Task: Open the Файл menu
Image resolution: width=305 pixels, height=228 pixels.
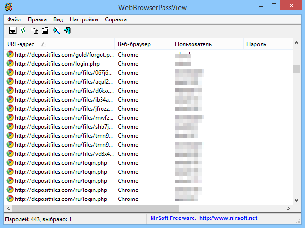Action: pos(14,19)
